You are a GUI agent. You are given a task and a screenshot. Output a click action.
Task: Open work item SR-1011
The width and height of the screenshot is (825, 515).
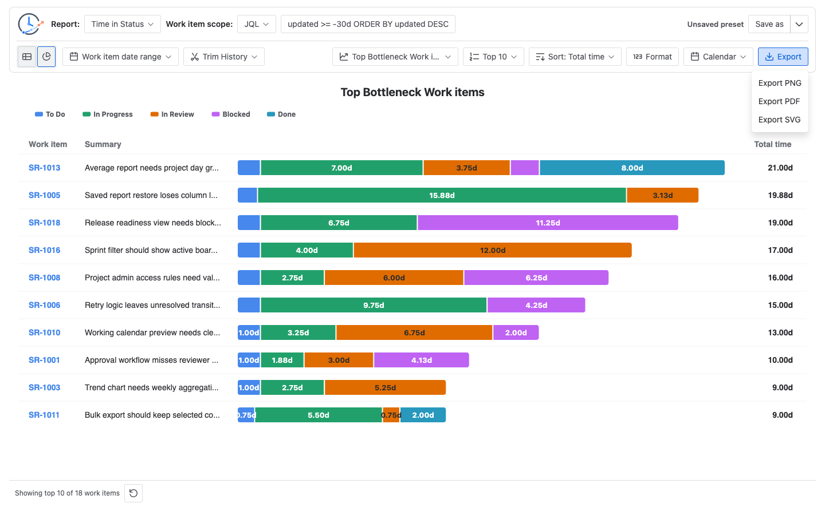pyautogui.click(x=44, y=415)
